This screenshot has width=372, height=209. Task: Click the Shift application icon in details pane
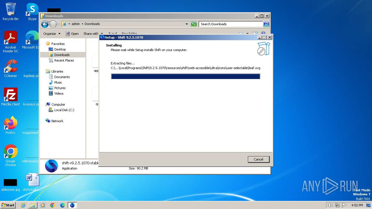(51, 166)
